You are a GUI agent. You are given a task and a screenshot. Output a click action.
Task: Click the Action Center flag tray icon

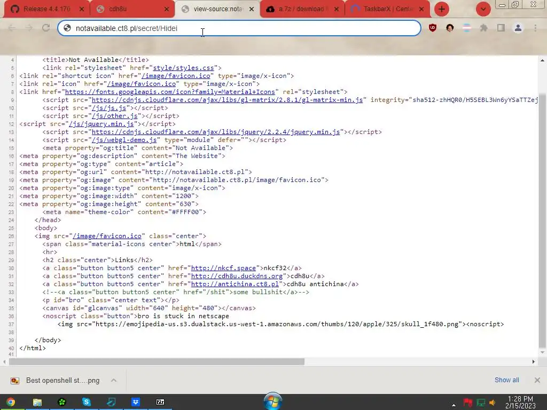click(x=468, y=403)
